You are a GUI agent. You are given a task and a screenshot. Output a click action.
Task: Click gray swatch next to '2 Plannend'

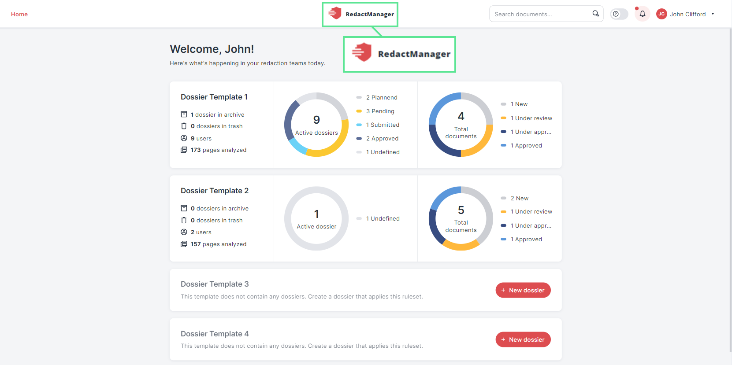(x=359, y=97)
